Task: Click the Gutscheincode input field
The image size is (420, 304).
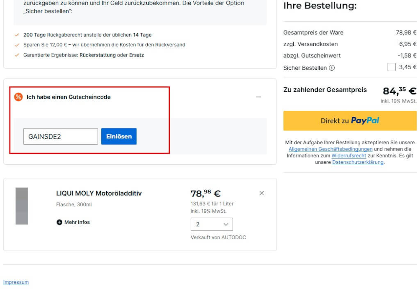Action: [61, 136]
